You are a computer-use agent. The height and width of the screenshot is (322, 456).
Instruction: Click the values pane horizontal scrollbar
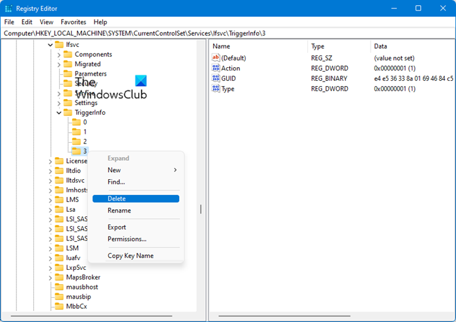[x=285, y=316]
